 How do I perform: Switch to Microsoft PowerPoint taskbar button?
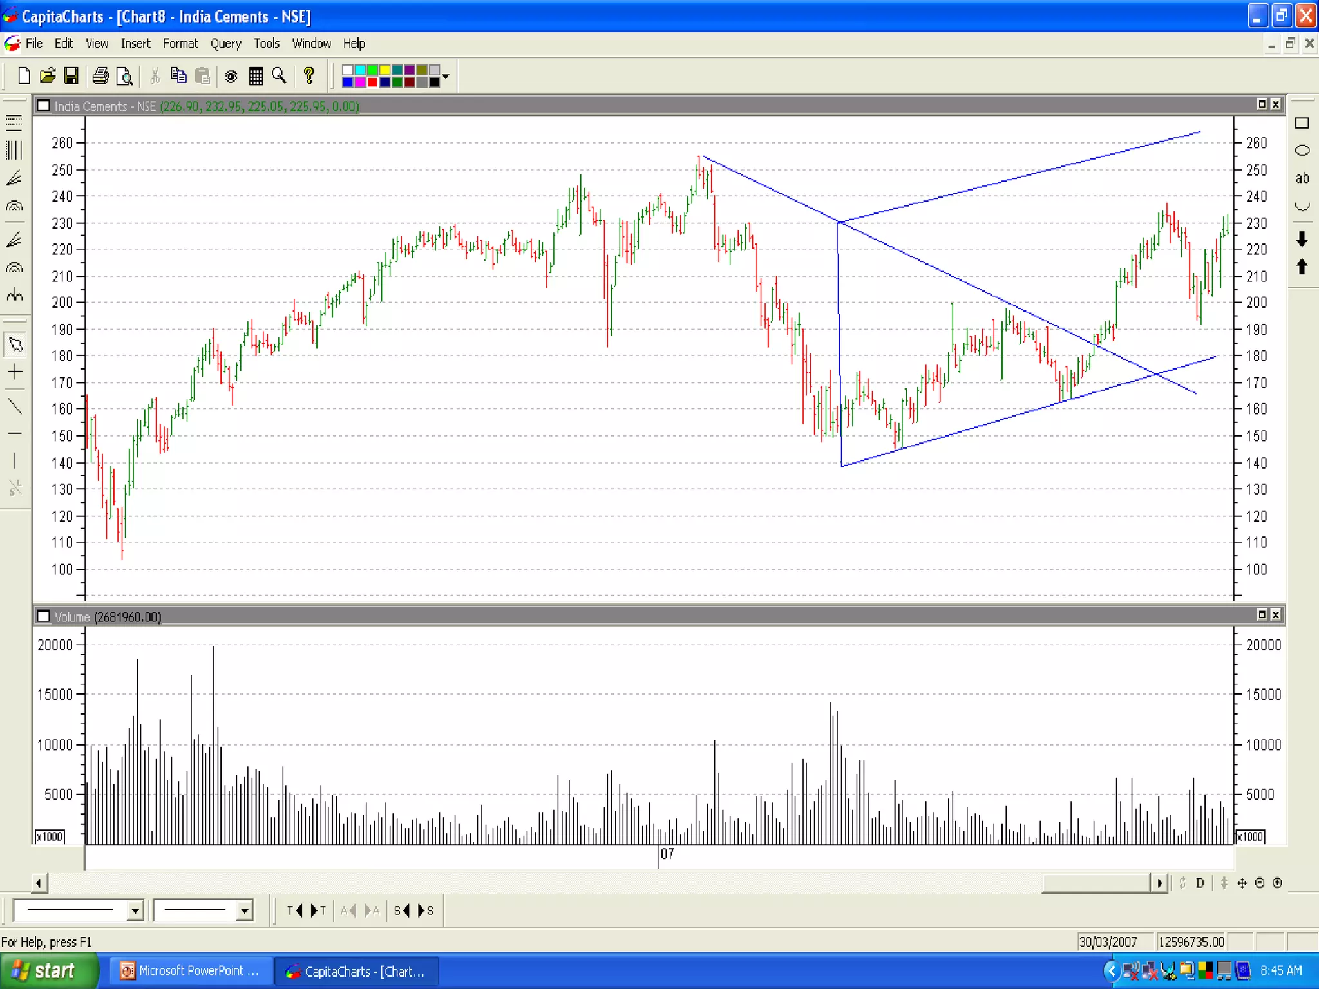pyautogui.click(x=191, y=970)
